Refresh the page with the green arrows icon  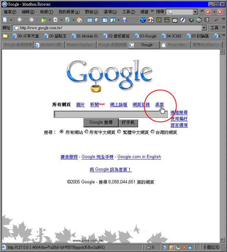click(67, 20)
